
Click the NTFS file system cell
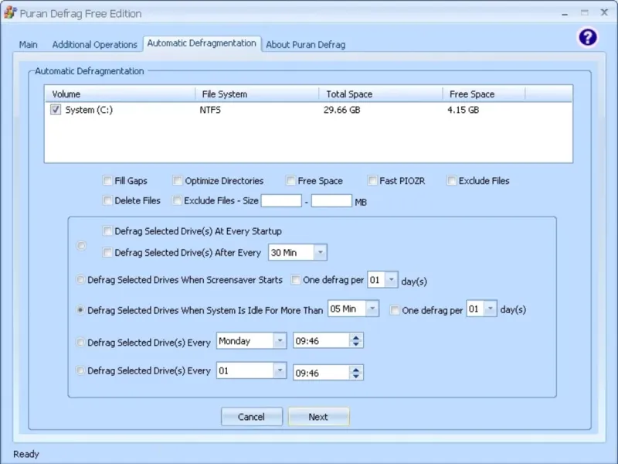210,110
